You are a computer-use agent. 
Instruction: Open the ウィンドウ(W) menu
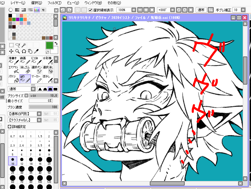tap(93, 3)
